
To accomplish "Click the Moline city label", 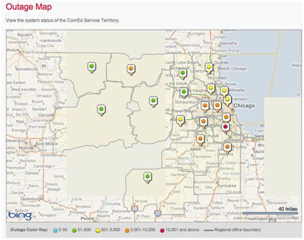I will point(25,148).
